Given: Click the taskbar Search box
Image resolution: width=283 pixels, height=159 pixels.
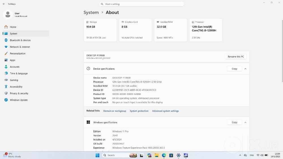Looking at the screenshot, I should 120,155.
